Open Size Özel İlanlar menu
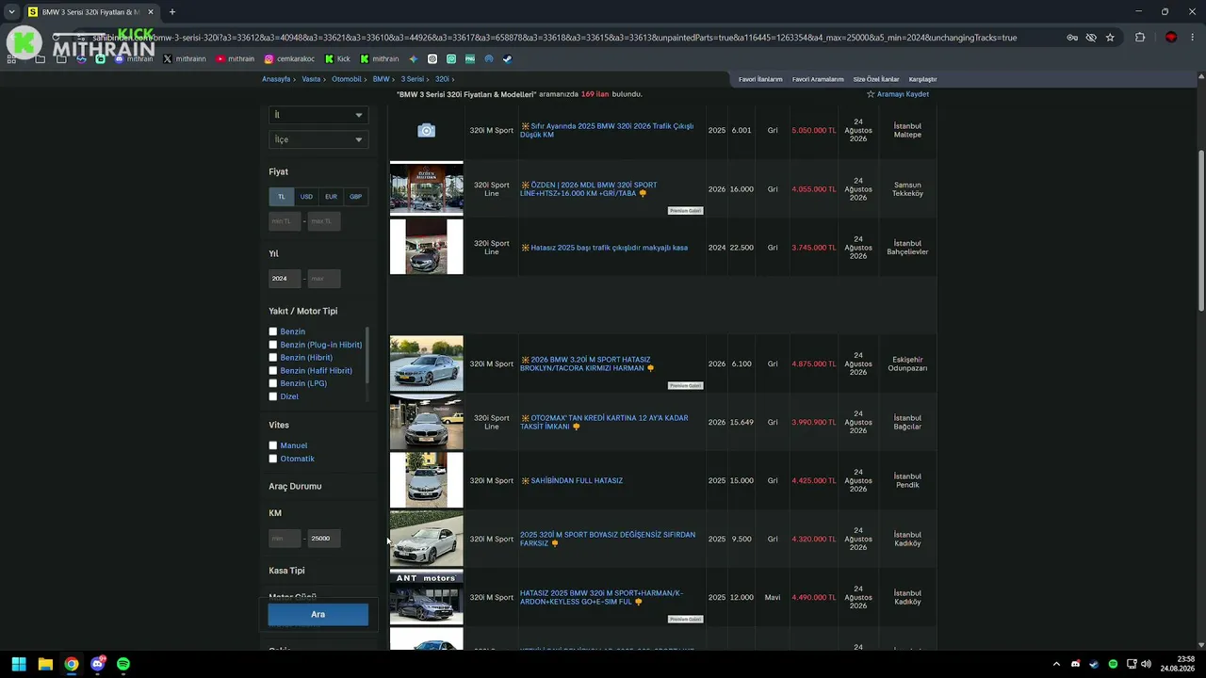The height and width of the screenshot is (678, 1206). pos(876,79)
